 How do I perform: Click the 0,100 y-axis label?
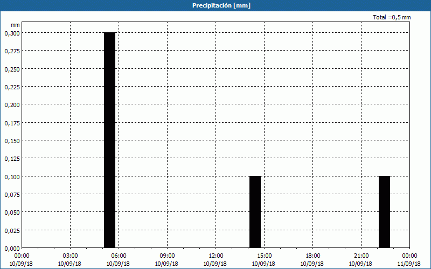point(12,177)
